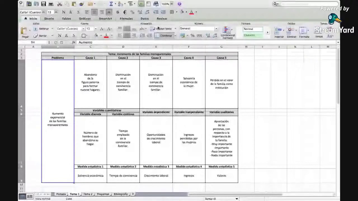This screenshot has height=201, width=358.
Task: Switch to page layout view icon
Action: (30, 197)
